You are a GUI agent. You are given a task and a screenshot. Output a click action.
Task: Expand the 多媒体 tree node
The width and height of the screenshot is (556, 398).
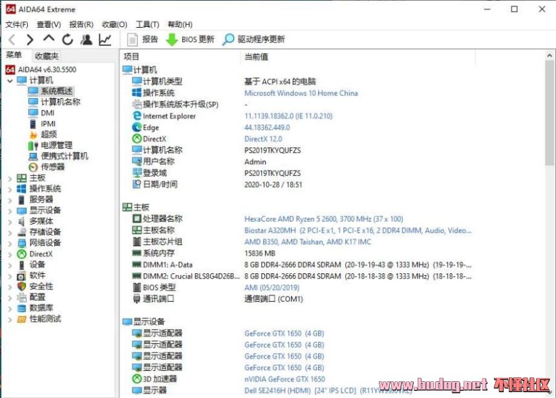tap(10, 222)
